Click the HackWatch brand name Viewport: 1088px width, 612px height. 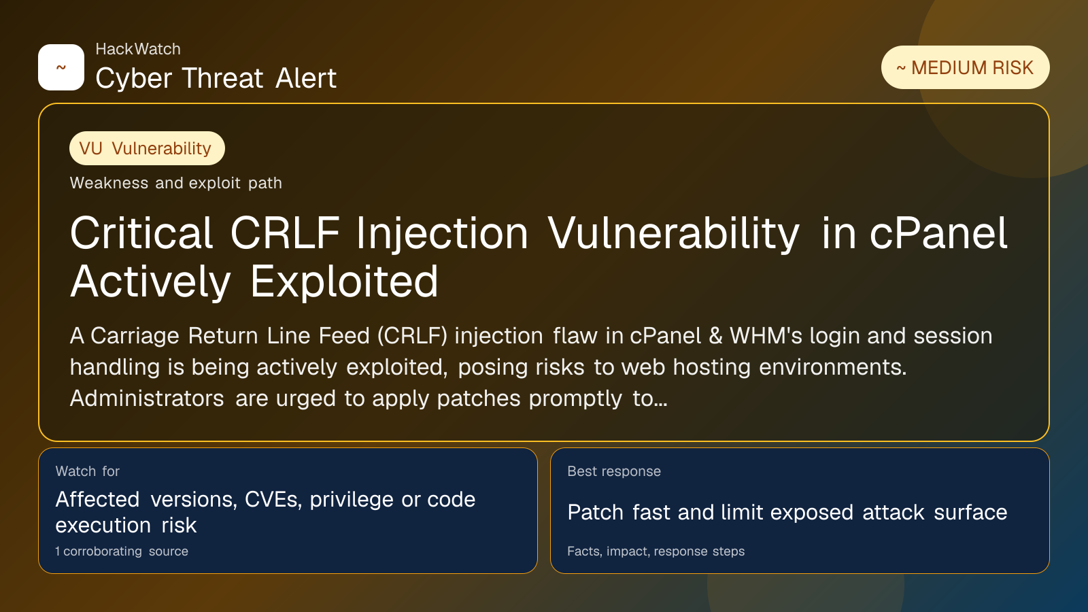tap(138, 49)
